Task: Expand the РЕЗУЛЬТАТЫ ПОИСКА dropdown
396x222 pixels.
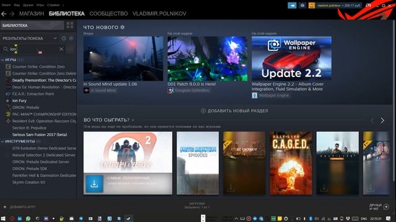Action: point(55,38)
